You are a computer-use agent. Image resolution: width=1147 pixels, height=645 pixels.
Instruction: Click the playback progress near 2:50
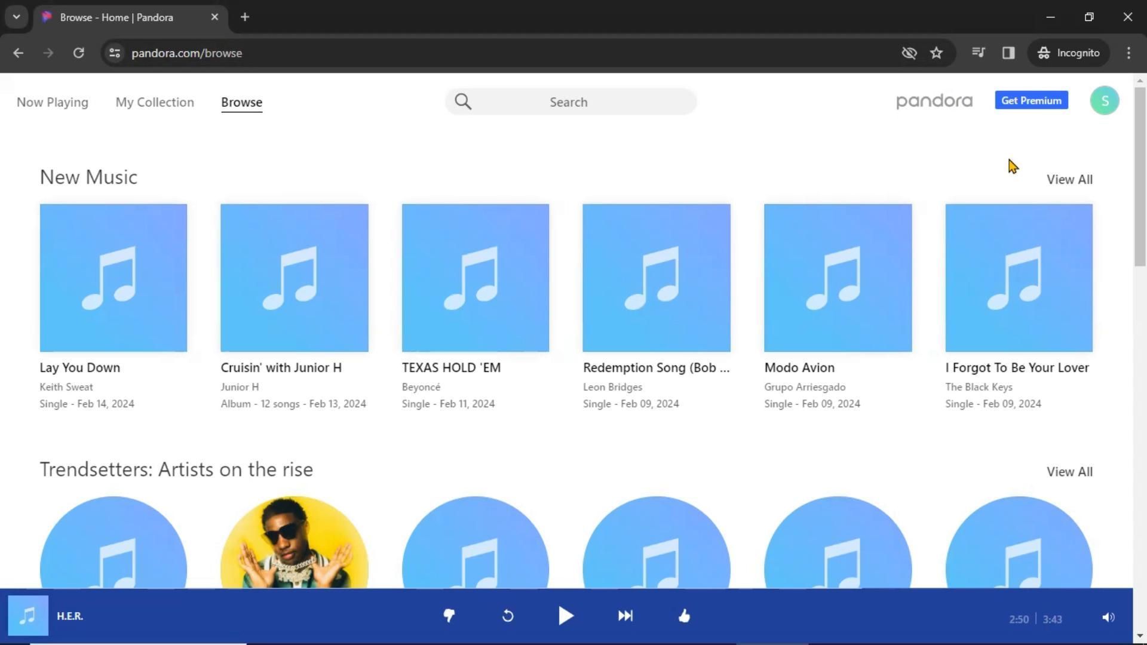coord(1018,619)
